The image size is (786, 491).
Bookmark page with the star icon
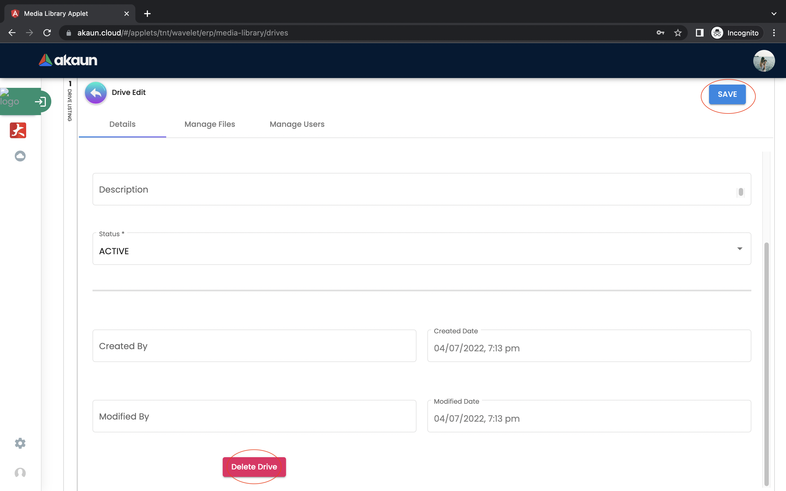(x=678, y=33)
